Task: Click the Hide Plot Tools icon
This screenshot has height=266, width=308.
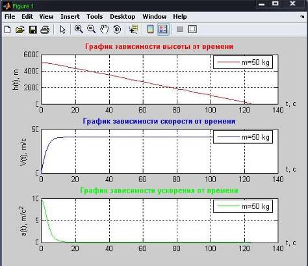Action: (x=180, y=29)
